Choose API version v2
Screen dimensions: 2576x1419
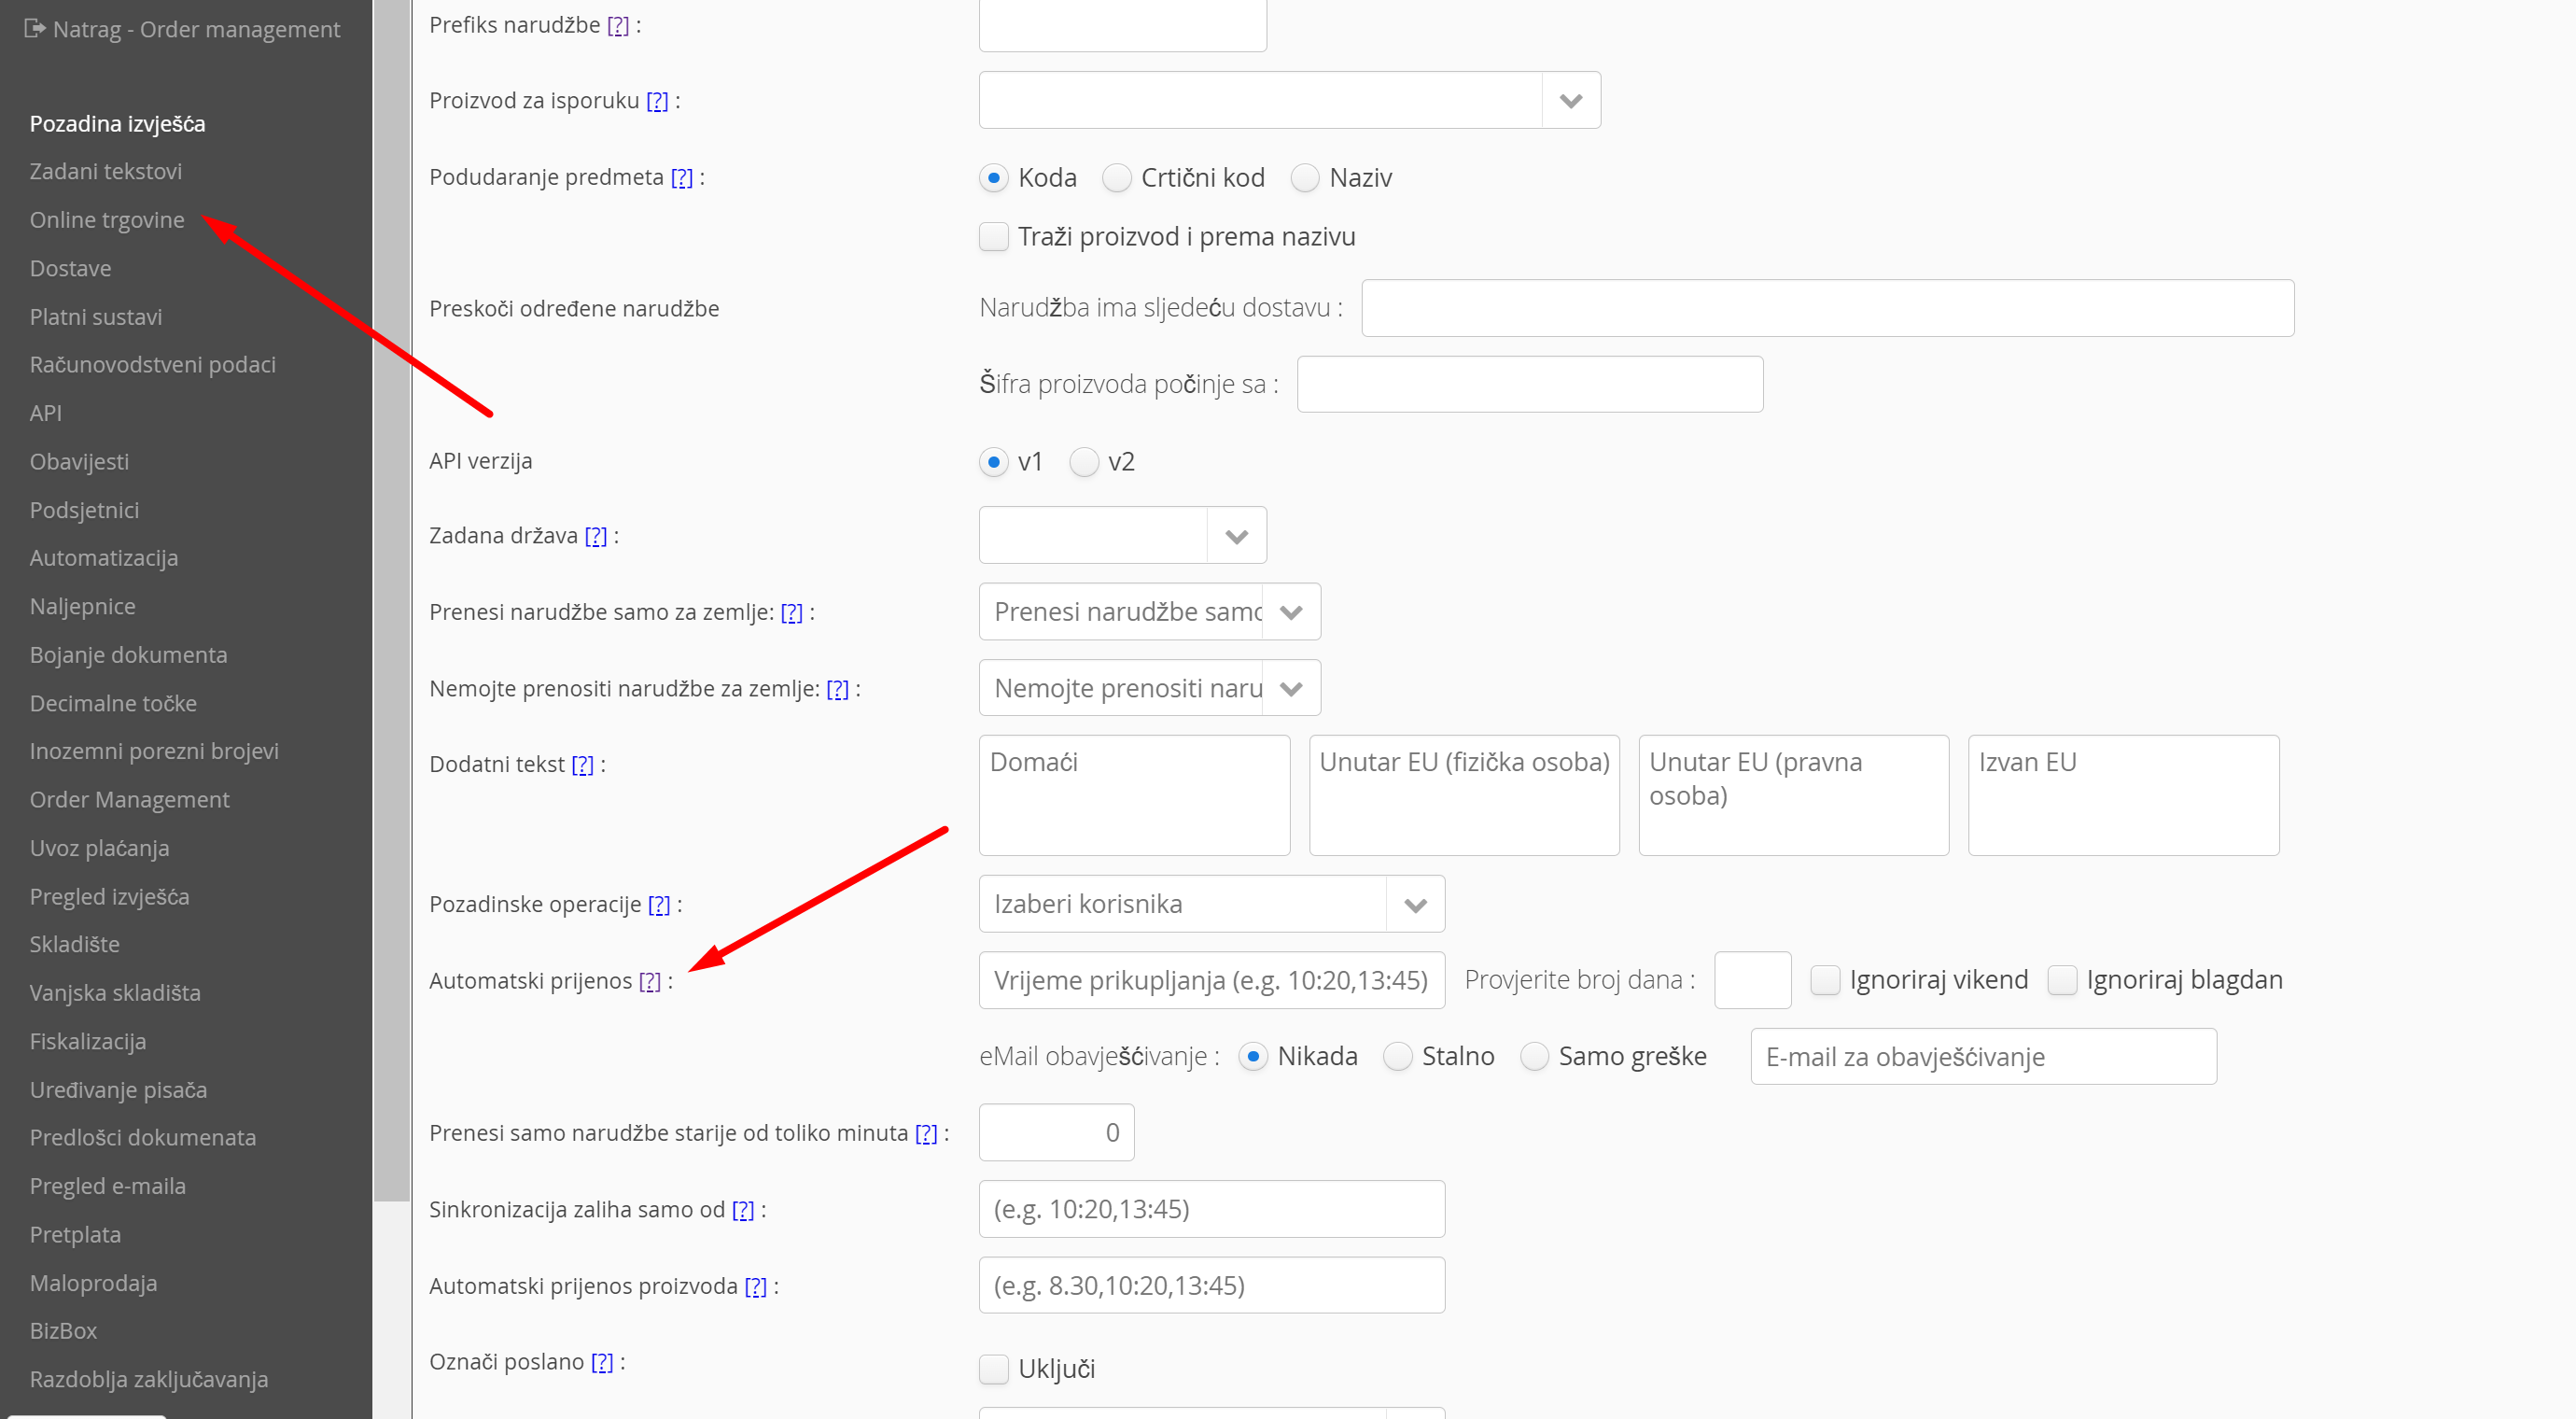tap(1084, 462)
